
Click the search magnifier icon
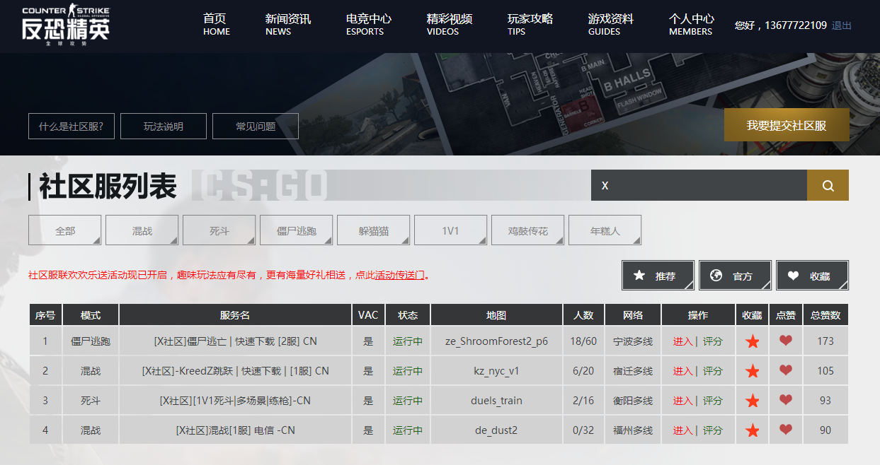pos(828,184)
